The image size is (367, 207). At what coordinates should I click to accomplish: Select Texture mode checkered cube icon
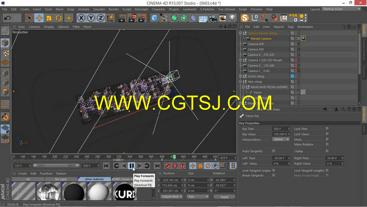pyautogui.click(x=5, y=53)
